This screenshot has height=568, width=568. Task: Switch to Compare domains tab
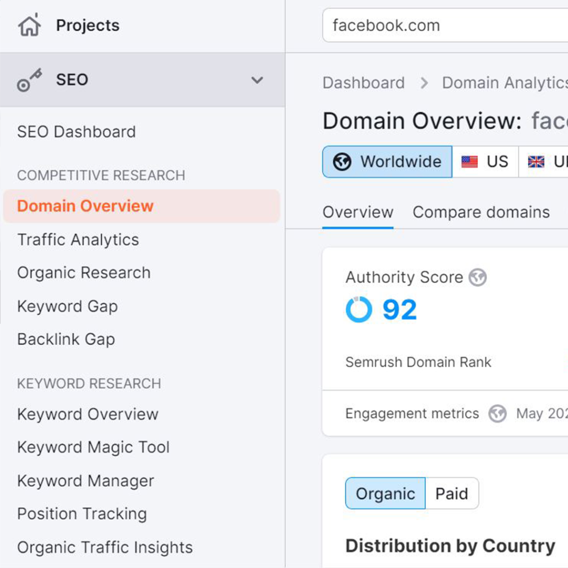(481, 212)
